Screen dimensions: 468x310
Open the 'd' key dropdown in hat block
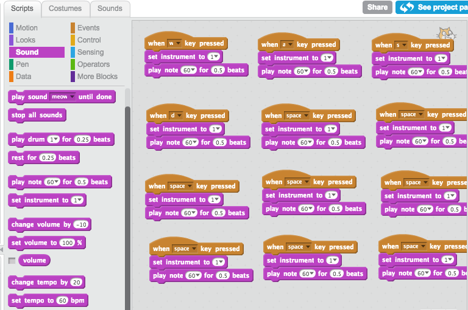175,115
